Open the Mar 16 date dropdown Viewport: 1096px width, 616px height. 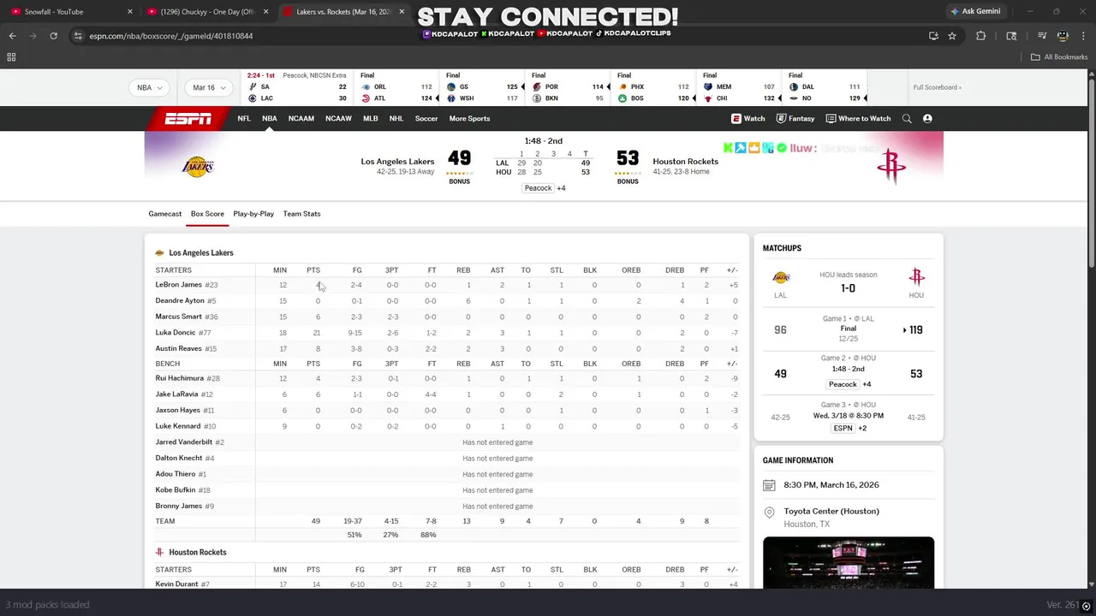point(209,87)
